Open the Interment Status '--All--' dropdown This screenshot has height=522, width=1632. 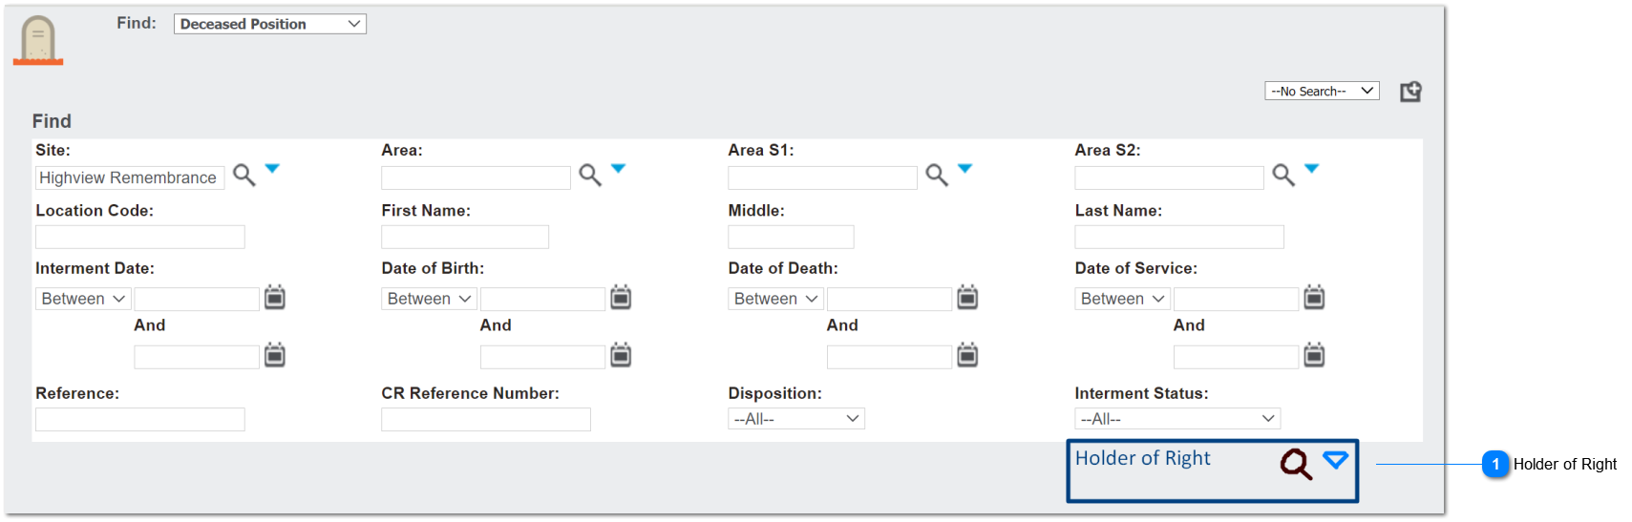1177,419
